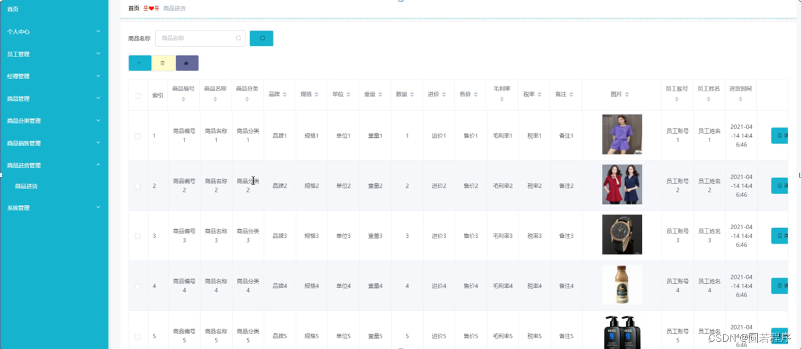This screenshot has height=349, width=801.
Task: Click 首页 breadcrumb link
Action: pos(134,9)
